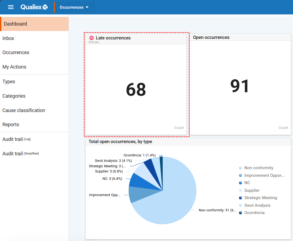This screenshot has width=293, height=241.
Task: Toggle the NC legend pie icon
Action: (240, 183)
